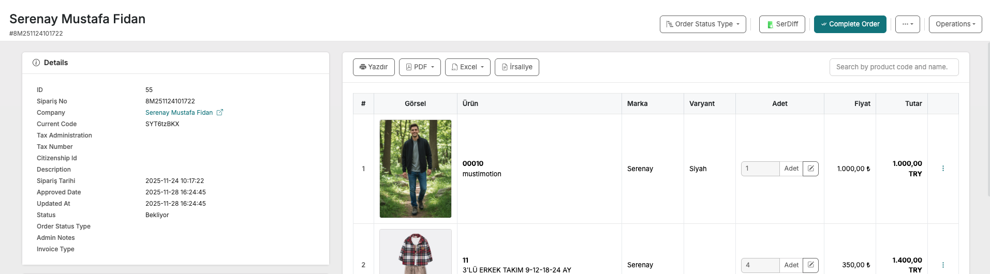Click the İrsaliye document button
Screen dimensions: 990x274
tap(516, 67)
